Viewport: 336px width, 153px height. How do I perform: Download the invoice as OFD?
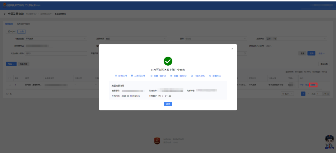tap(179, 76)
